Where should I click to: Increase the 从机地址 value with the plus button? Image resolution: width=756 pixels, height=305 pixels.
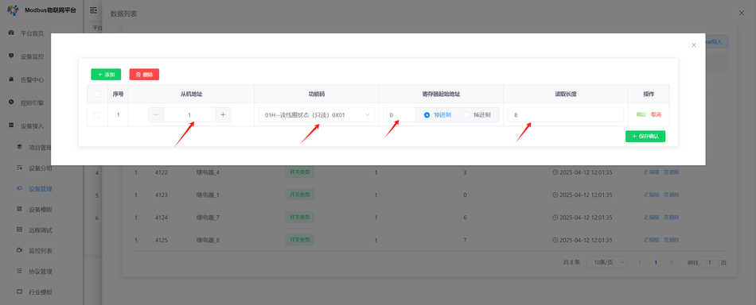point(223,115)
